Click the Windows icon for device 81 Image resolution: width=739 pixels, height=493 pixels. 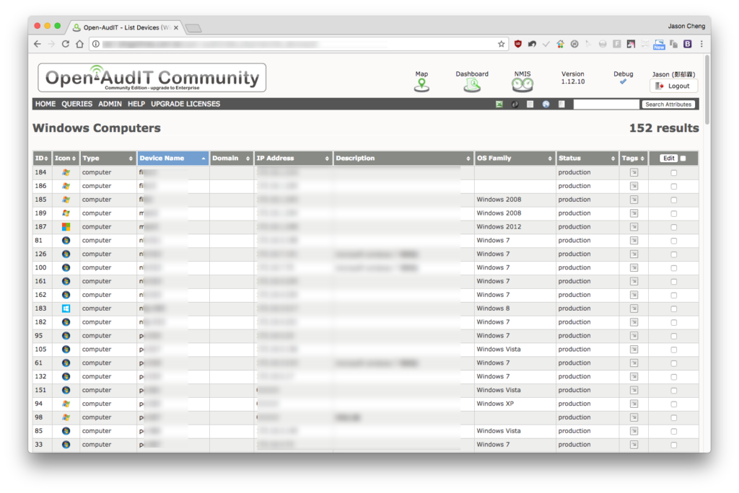tap(66, 240)
